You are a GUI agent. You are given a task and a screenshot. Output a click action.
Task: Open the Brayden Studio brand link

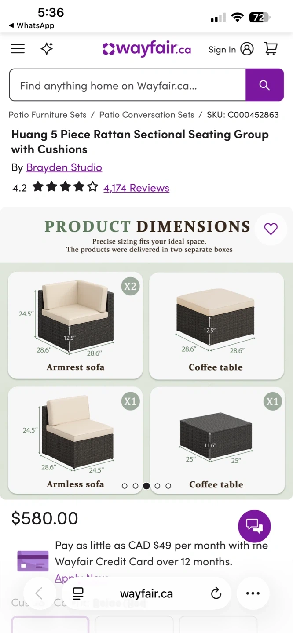64,167
